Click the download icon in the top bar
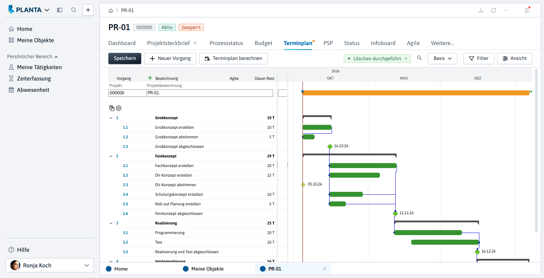The width and height of the screenshot is (544, 278). click(x=481, y=10)
